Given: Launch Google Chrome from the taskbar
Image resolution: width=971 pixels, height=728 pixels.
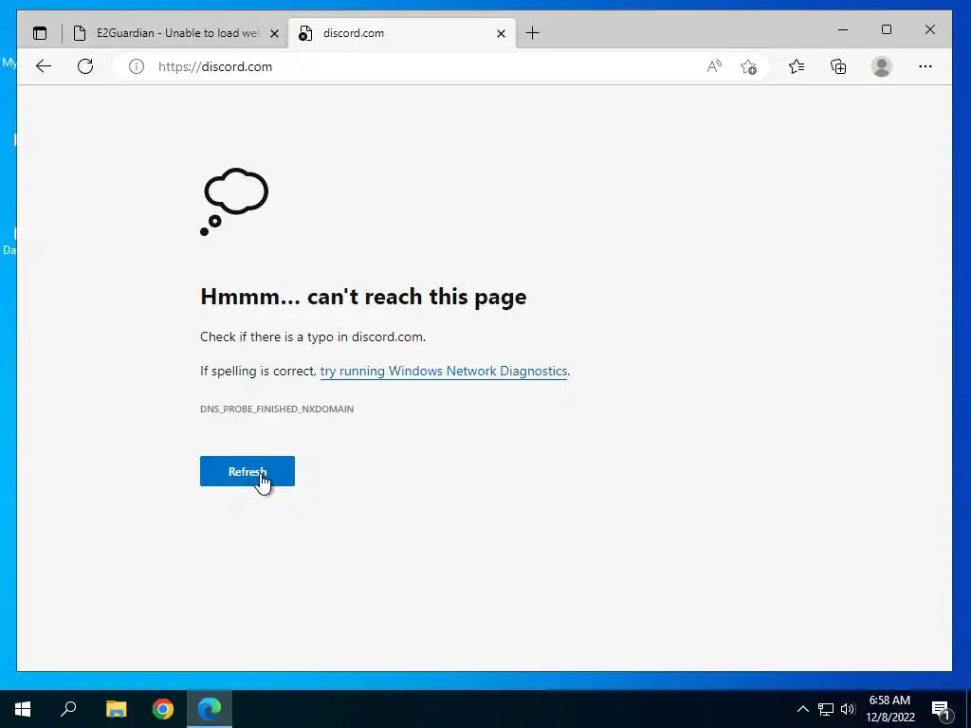Looking at the screenshot, I should coord(163,709).
